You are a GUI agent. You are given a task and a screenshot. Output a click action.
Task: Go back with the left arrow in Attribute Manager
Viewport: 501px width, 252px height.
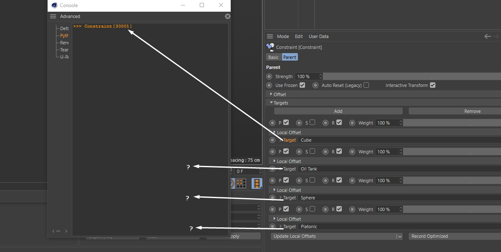pos(488,36)
